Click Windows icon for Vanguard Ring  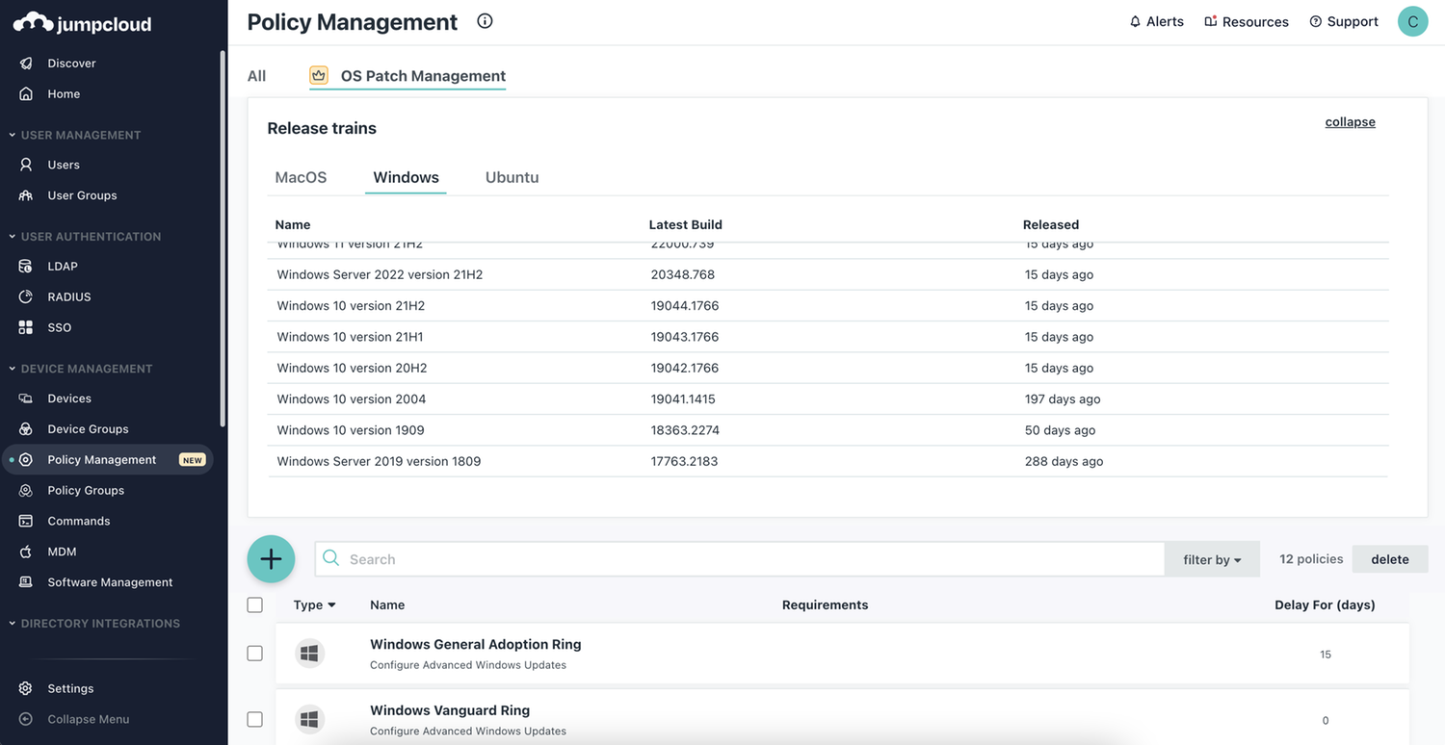[x=309, y=719]
